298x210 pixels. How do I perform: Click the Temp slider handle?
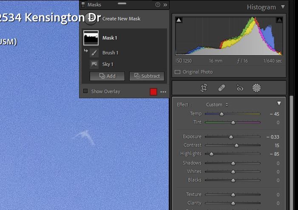coord(221,114)
